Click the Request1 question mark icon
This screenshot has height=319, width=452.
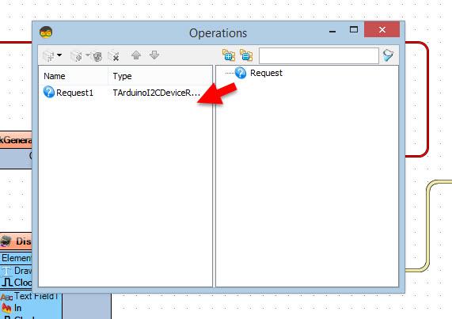(x=49, y=92)
